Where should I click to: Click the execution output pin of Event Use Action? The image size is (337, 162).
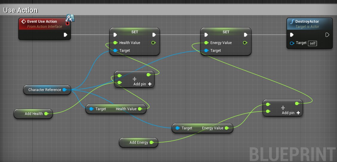pyautogui.click(x=66, y=35)
